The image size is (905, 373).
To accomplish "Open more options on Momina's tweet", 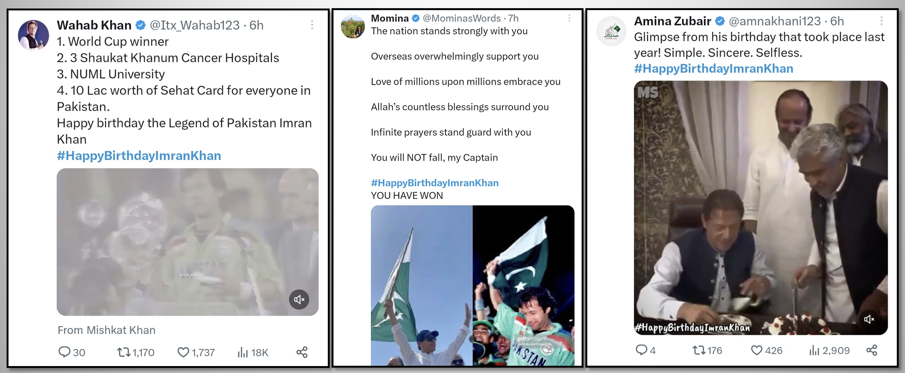I will tap(569, 18).
